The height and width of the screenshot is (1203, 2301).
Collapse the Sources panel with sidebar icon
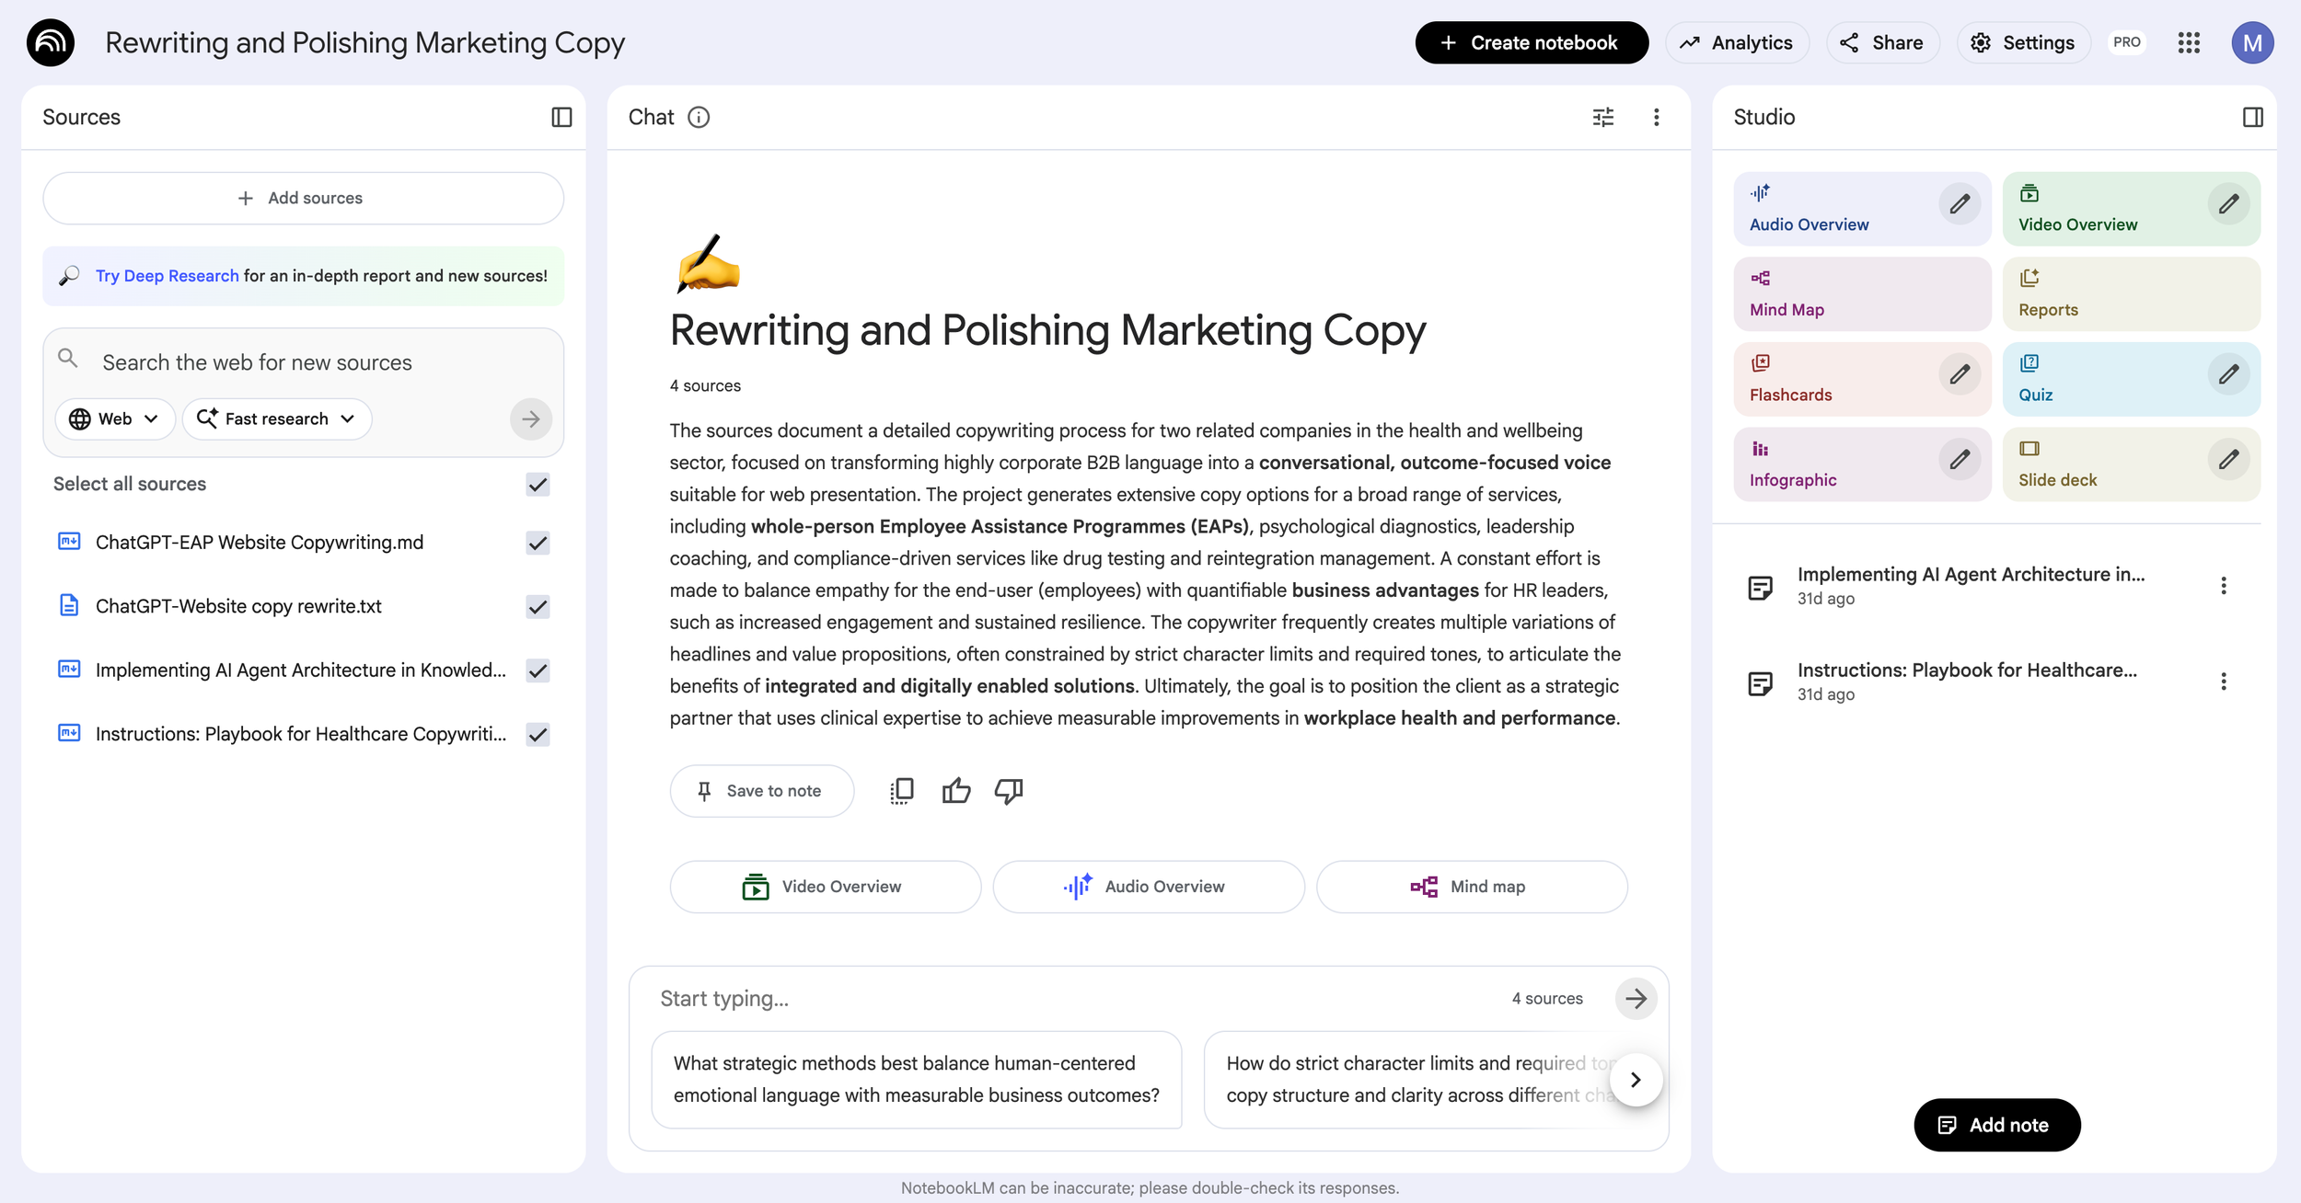click(x=561, y=117)
